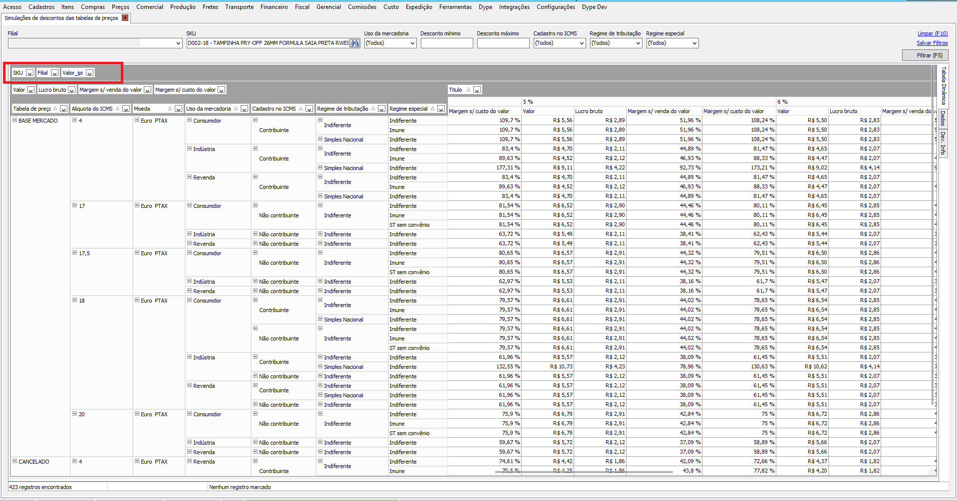Open filter button on Moeda header
The height and width of the screenshot is (501, 957).
pos(178,109)
